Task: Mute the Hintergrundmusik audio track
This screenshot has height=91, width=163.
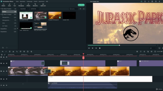Action: [x=7, y=85]
